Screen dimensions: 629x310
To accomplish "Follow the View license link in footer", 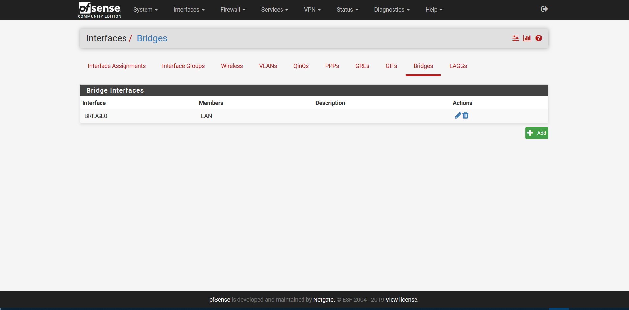I will pyautogui.click(x=402, y=300).
